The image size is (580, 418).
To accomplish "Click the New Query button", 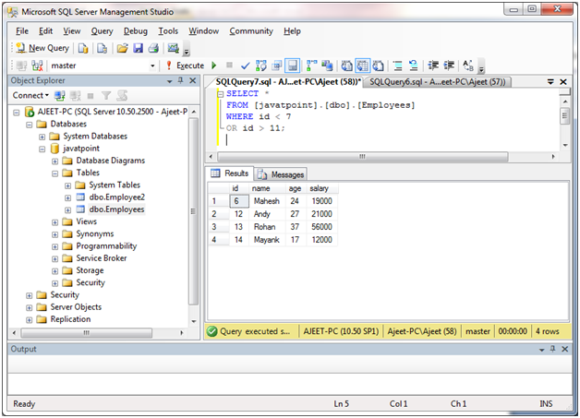I will [x=42, y=48].
